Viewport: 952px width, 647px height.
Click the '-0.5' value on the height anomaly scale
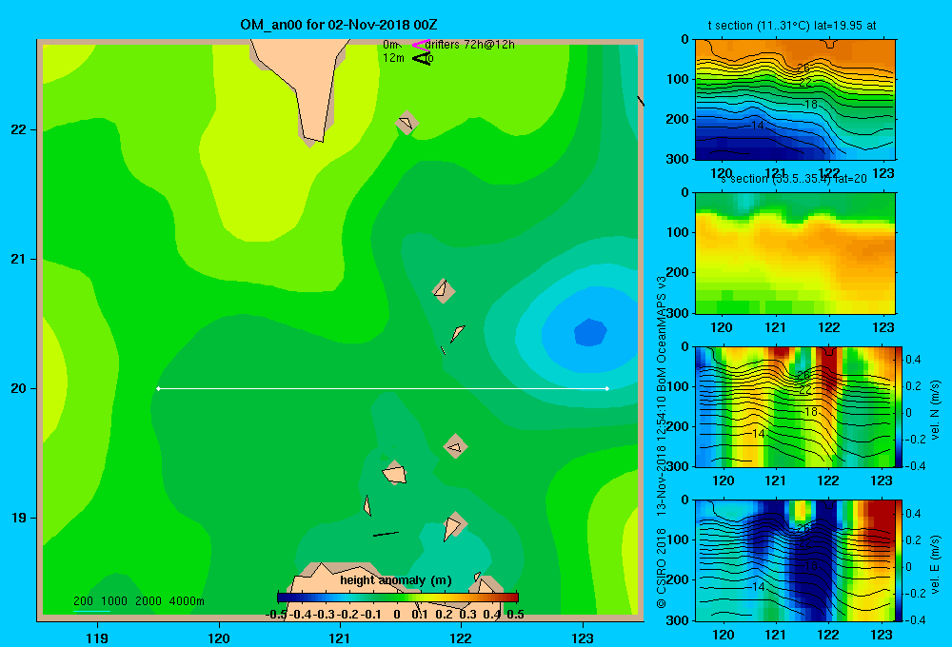pyautogui.click(x=277, y=615)
